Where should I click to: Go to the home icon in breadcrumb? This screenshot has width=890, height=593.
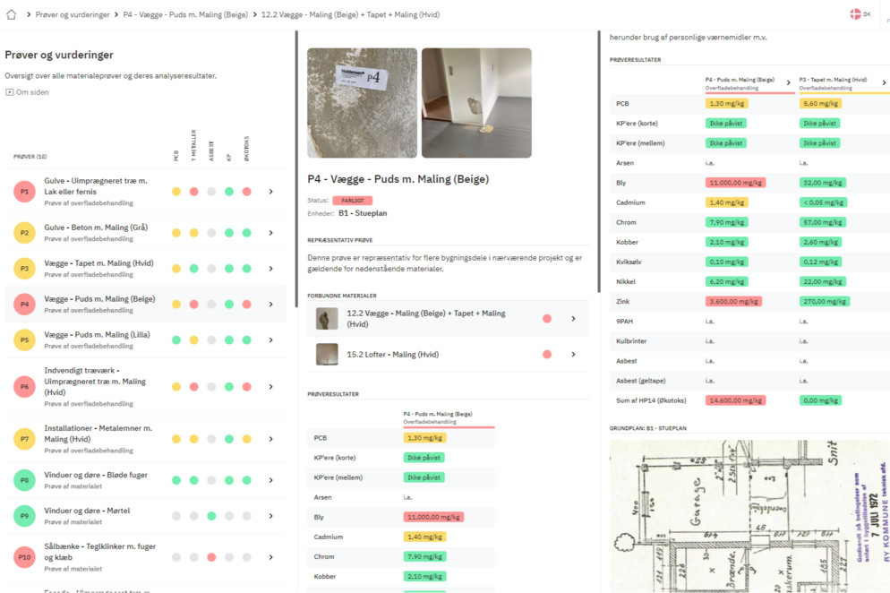(x=12, y=14)
